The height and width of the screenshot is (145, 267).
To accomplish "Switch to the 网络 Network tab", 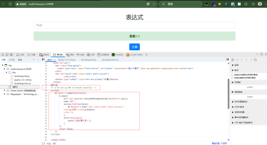I will coord(70,55).
